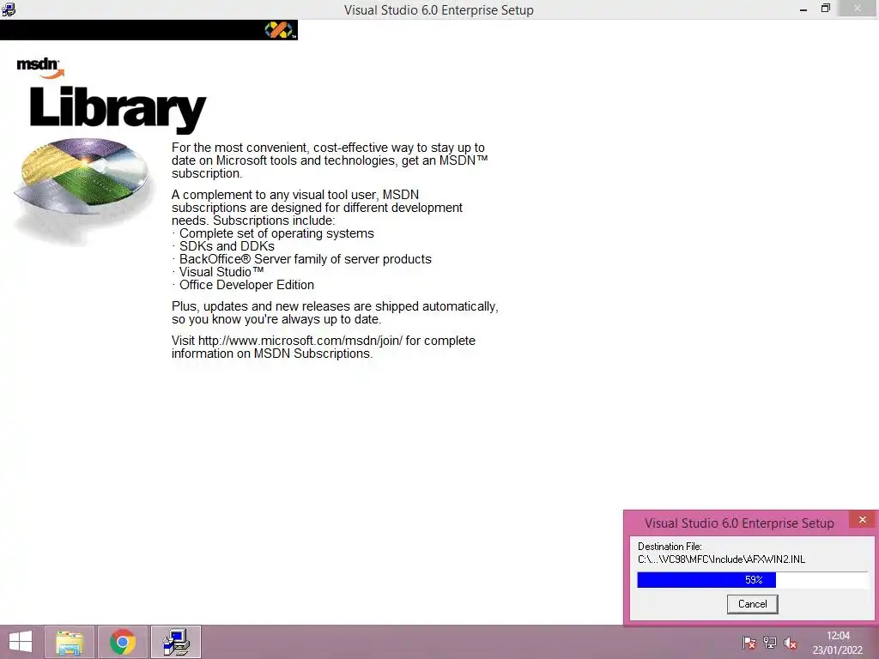Screen dimensions: 879x659
Task: Open the network status tray icon
Action: pos(770,644)
